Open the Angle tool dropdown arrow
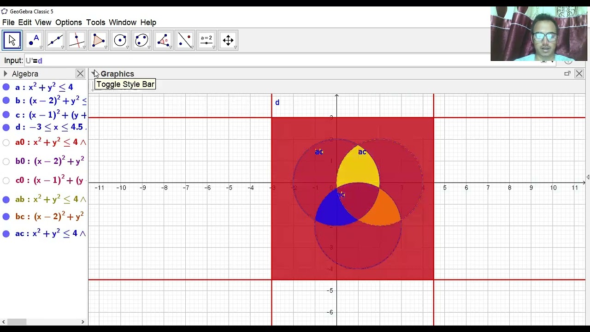This screenshot has width=590, height=332. tap(171, 47)
